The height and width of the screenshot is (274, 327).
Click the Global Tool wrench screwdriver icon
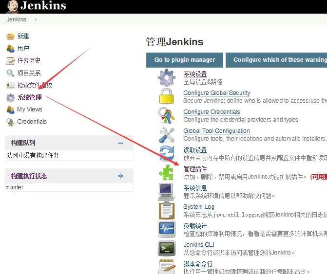[166, 135]
